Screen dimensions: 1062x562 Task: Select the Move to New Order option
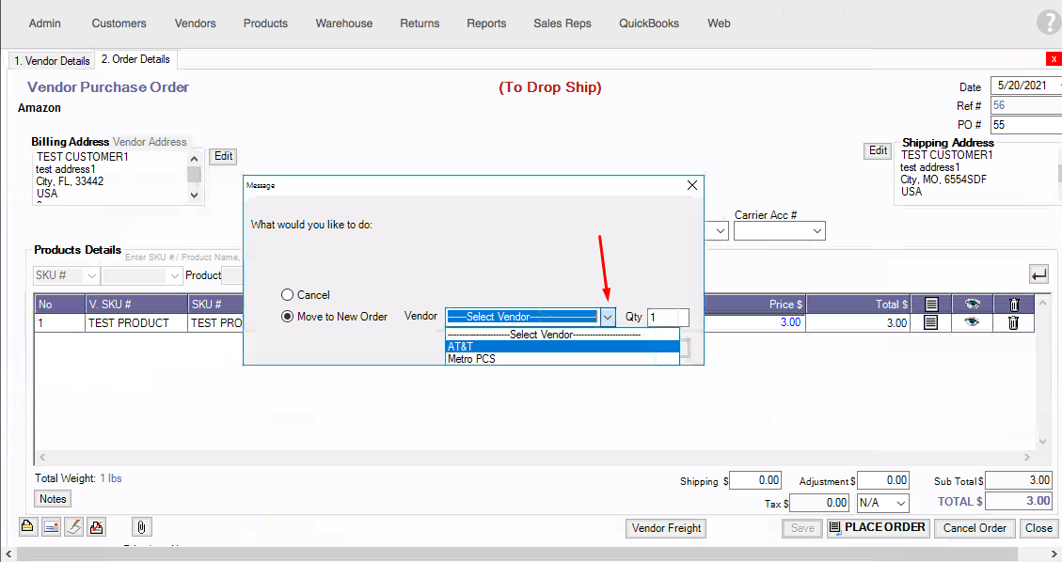288,317
